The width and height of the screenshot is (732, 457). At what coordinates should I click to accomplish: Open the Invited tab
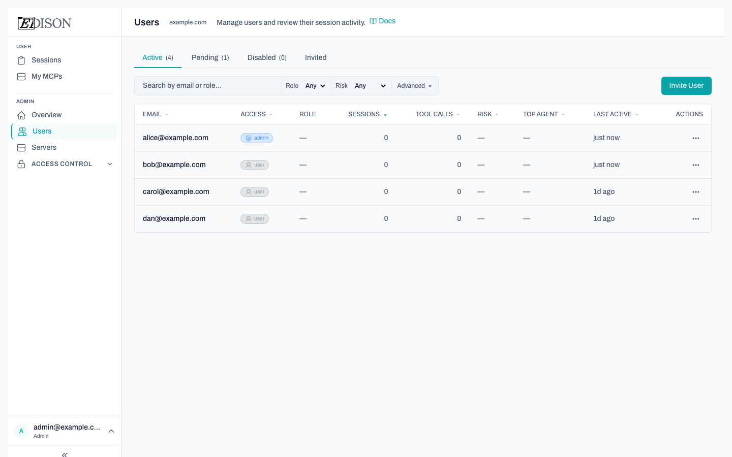316,58
